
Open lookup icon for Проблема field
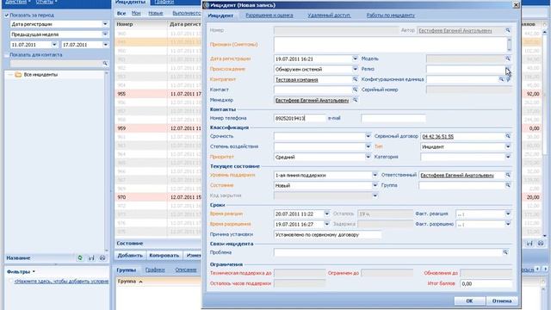pos(505,252)
